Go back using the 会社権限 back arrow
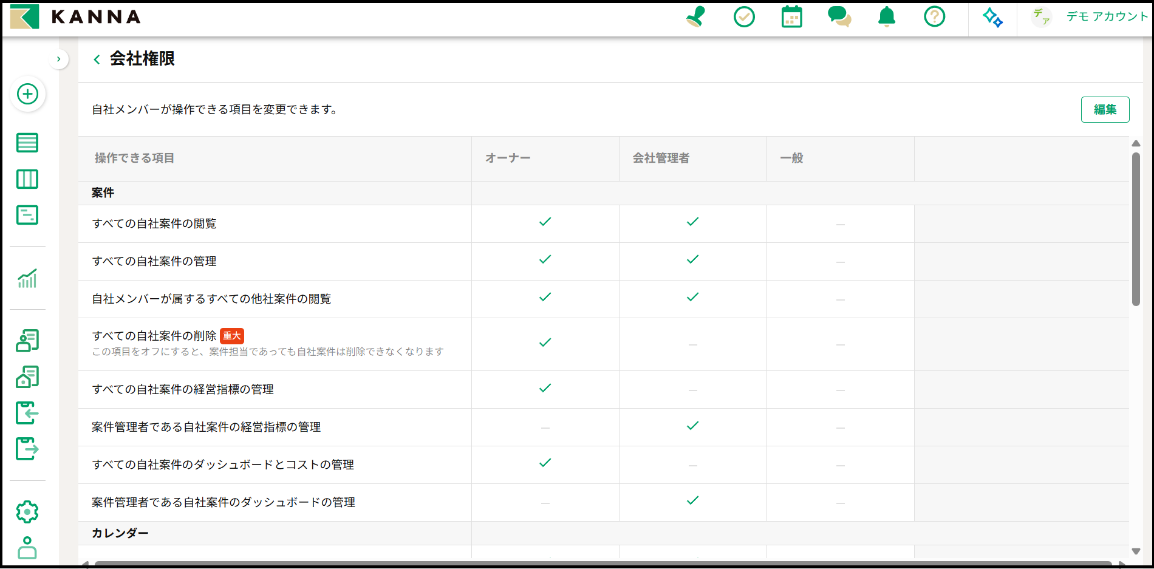Image resolution: width=1154 pixels, height=569 pixels. point(97,59)
